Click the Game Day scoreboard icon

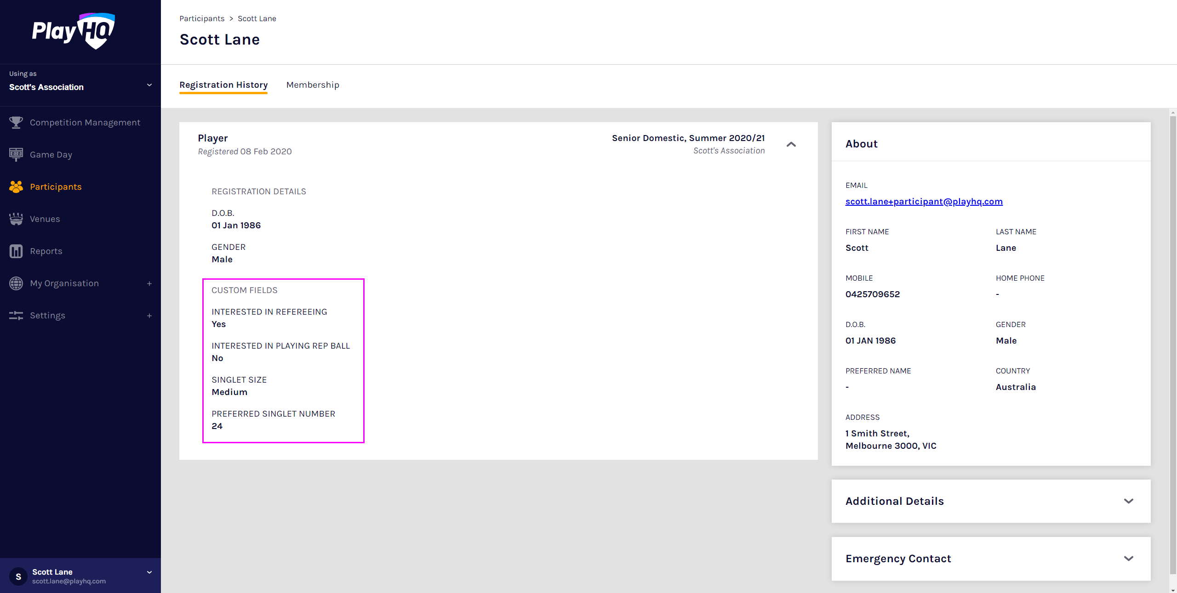tap(16, 155)
